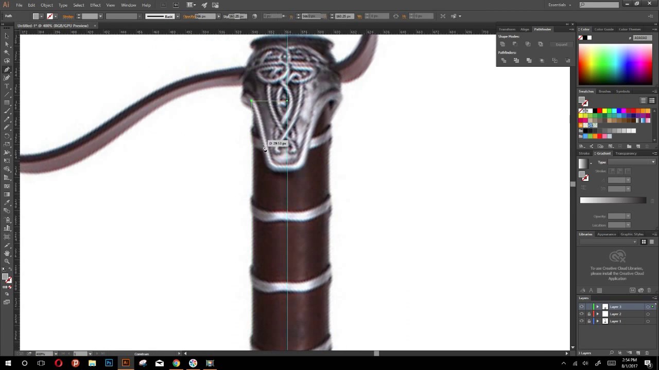The width and height of the screenshot is (659, 370).
Task: Open Photoshop from the Windows taskbar
Action: pos(109,363)
